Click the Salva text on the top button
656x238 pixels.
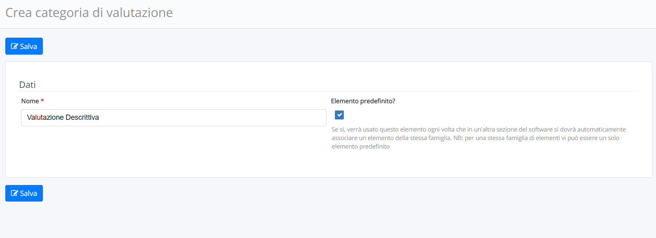click(x=28, y=47)
